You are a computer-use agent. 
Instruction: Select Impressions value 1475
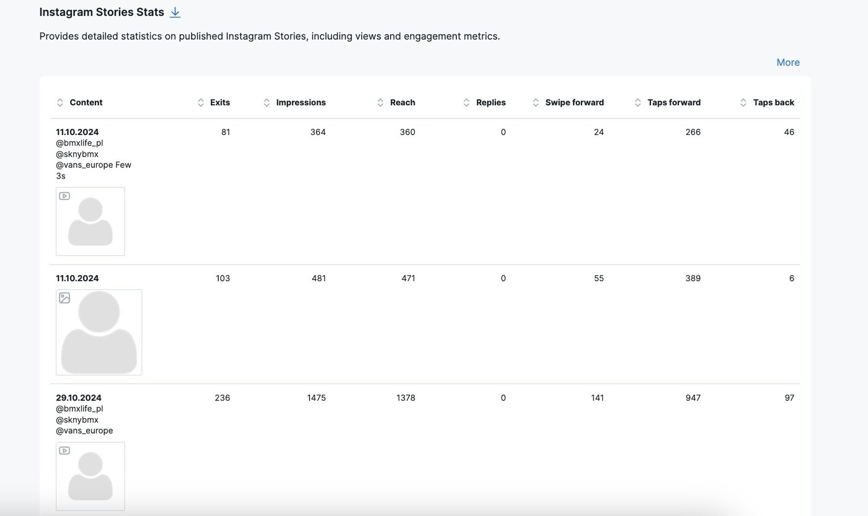tap(316, 398)
